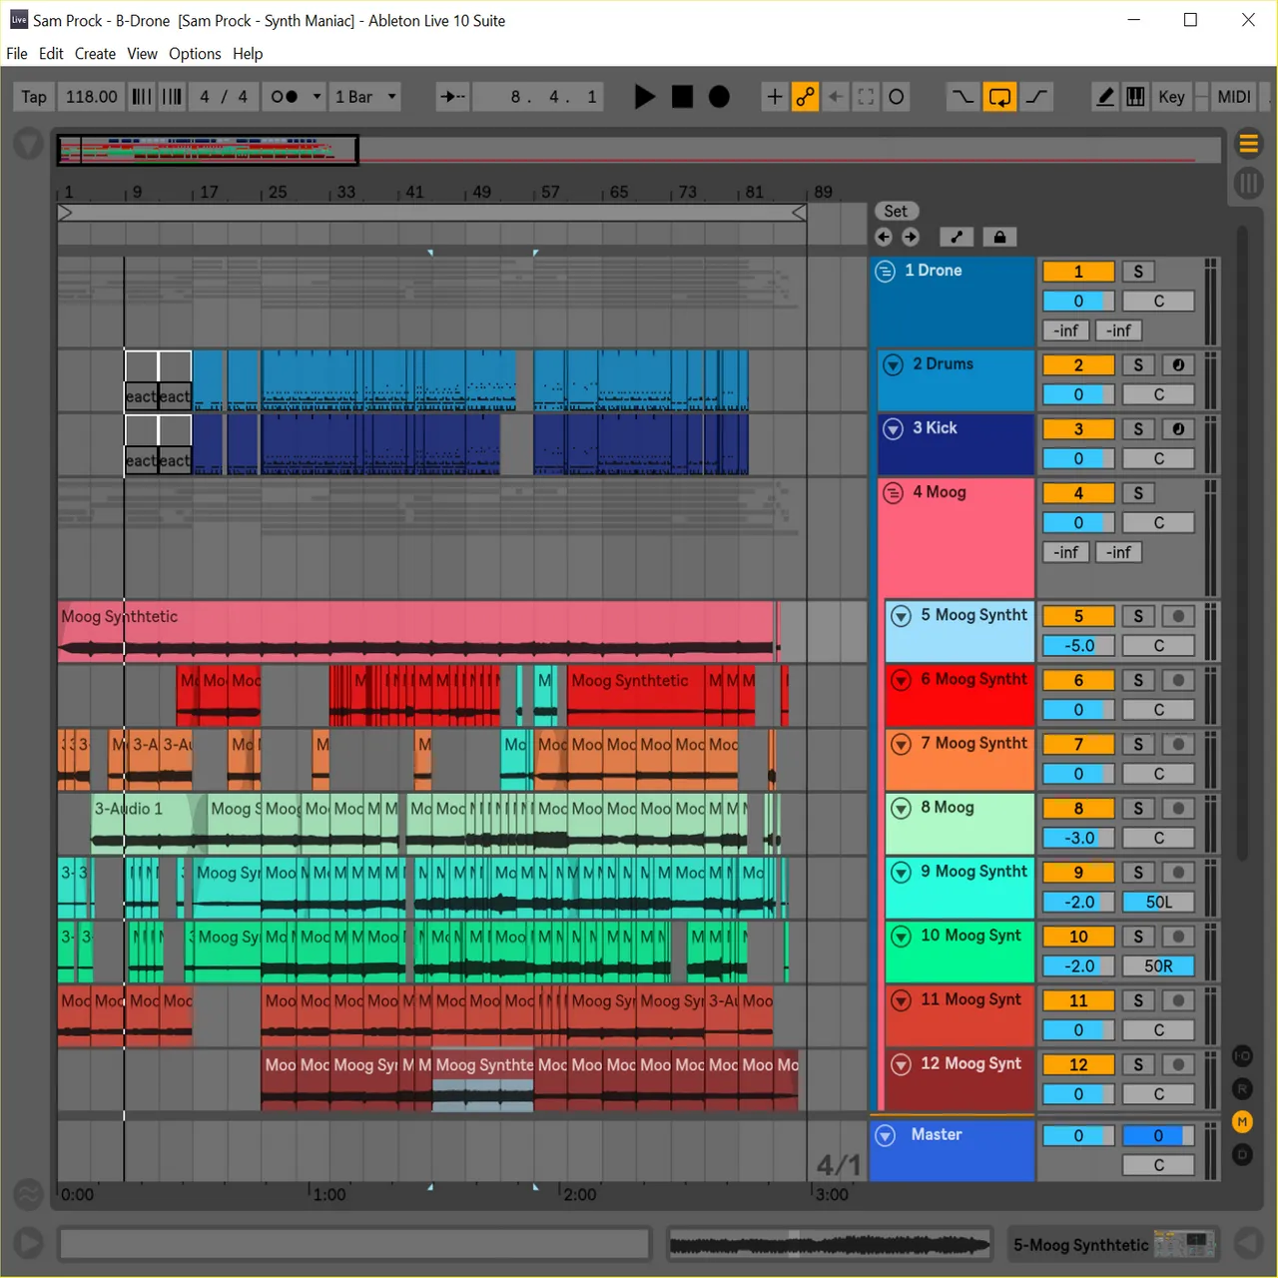Enable Draw Mode pencil
This screenshot has width=1278, height=1278.
tap(1105, 97)
